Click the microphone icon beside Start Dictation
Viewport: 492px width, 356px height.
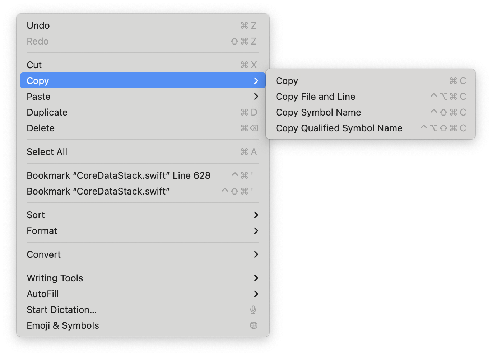click(253, 310)
